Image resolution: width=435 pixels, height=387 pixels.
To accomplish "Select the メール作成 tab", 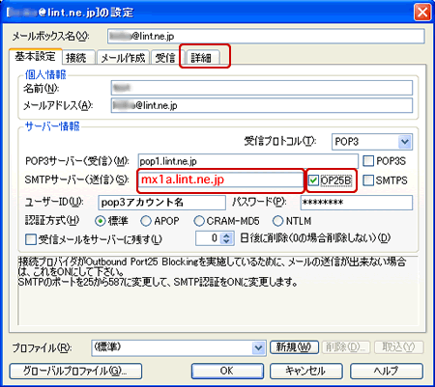I will pyautogui.click(x=123, y=58).
